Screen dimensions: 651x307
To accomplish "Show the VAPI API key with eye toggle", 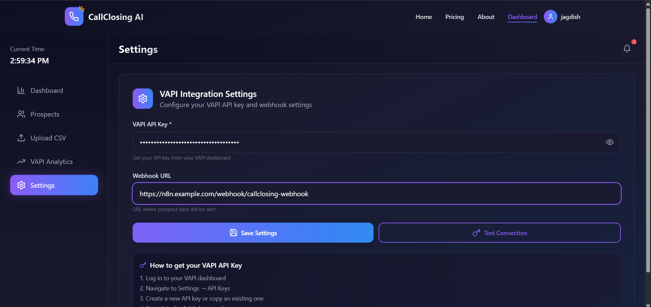I will [x=610, y=142].
